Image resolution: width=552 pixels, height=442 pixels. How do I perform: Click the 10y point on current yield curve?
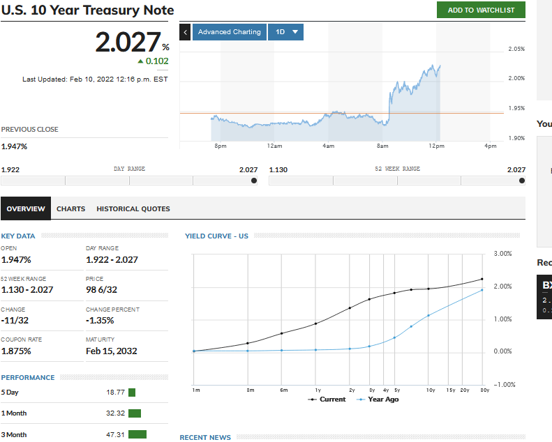click(428, 289)
